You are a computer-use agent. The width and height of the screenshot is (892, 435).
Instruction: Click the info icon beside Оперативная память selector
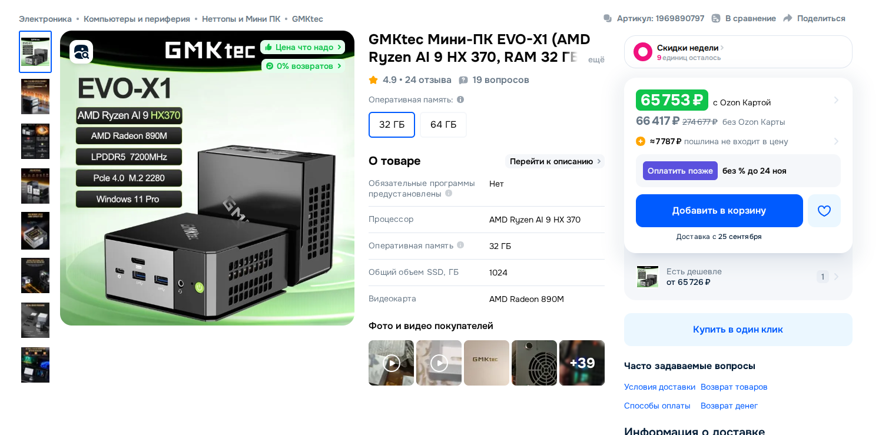tap(460, 99)
